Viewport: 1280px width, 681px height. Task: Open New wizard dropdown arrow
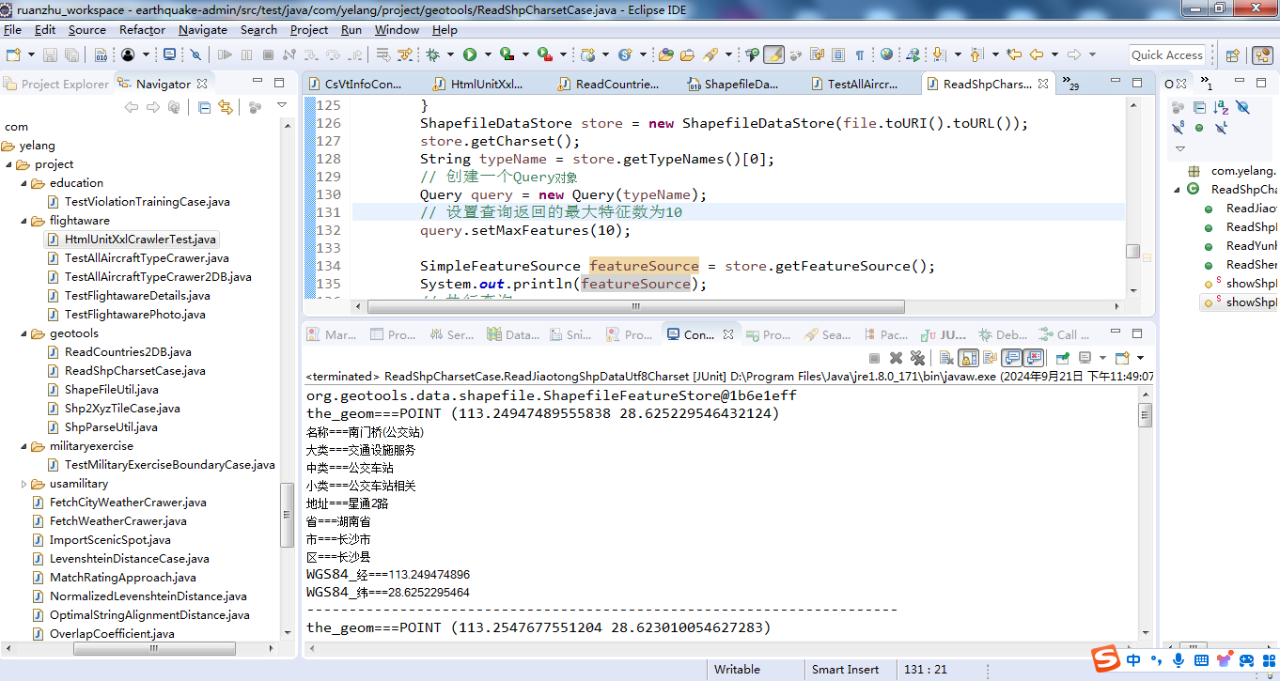coord(31,54)
